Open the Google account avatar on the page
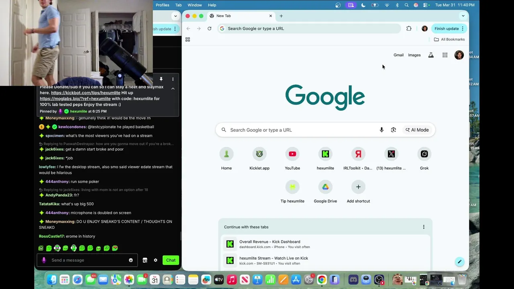Image resolution: width=514 pixels, height=289 pixels. [x=459, y=55]
